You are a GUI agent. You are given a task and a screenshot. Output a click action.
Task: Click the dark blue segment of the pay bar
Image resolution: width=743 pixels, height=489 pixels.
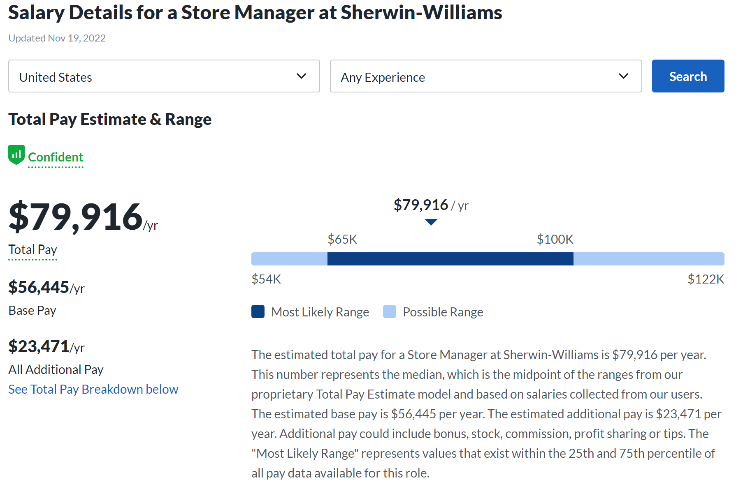coord(450,259)
